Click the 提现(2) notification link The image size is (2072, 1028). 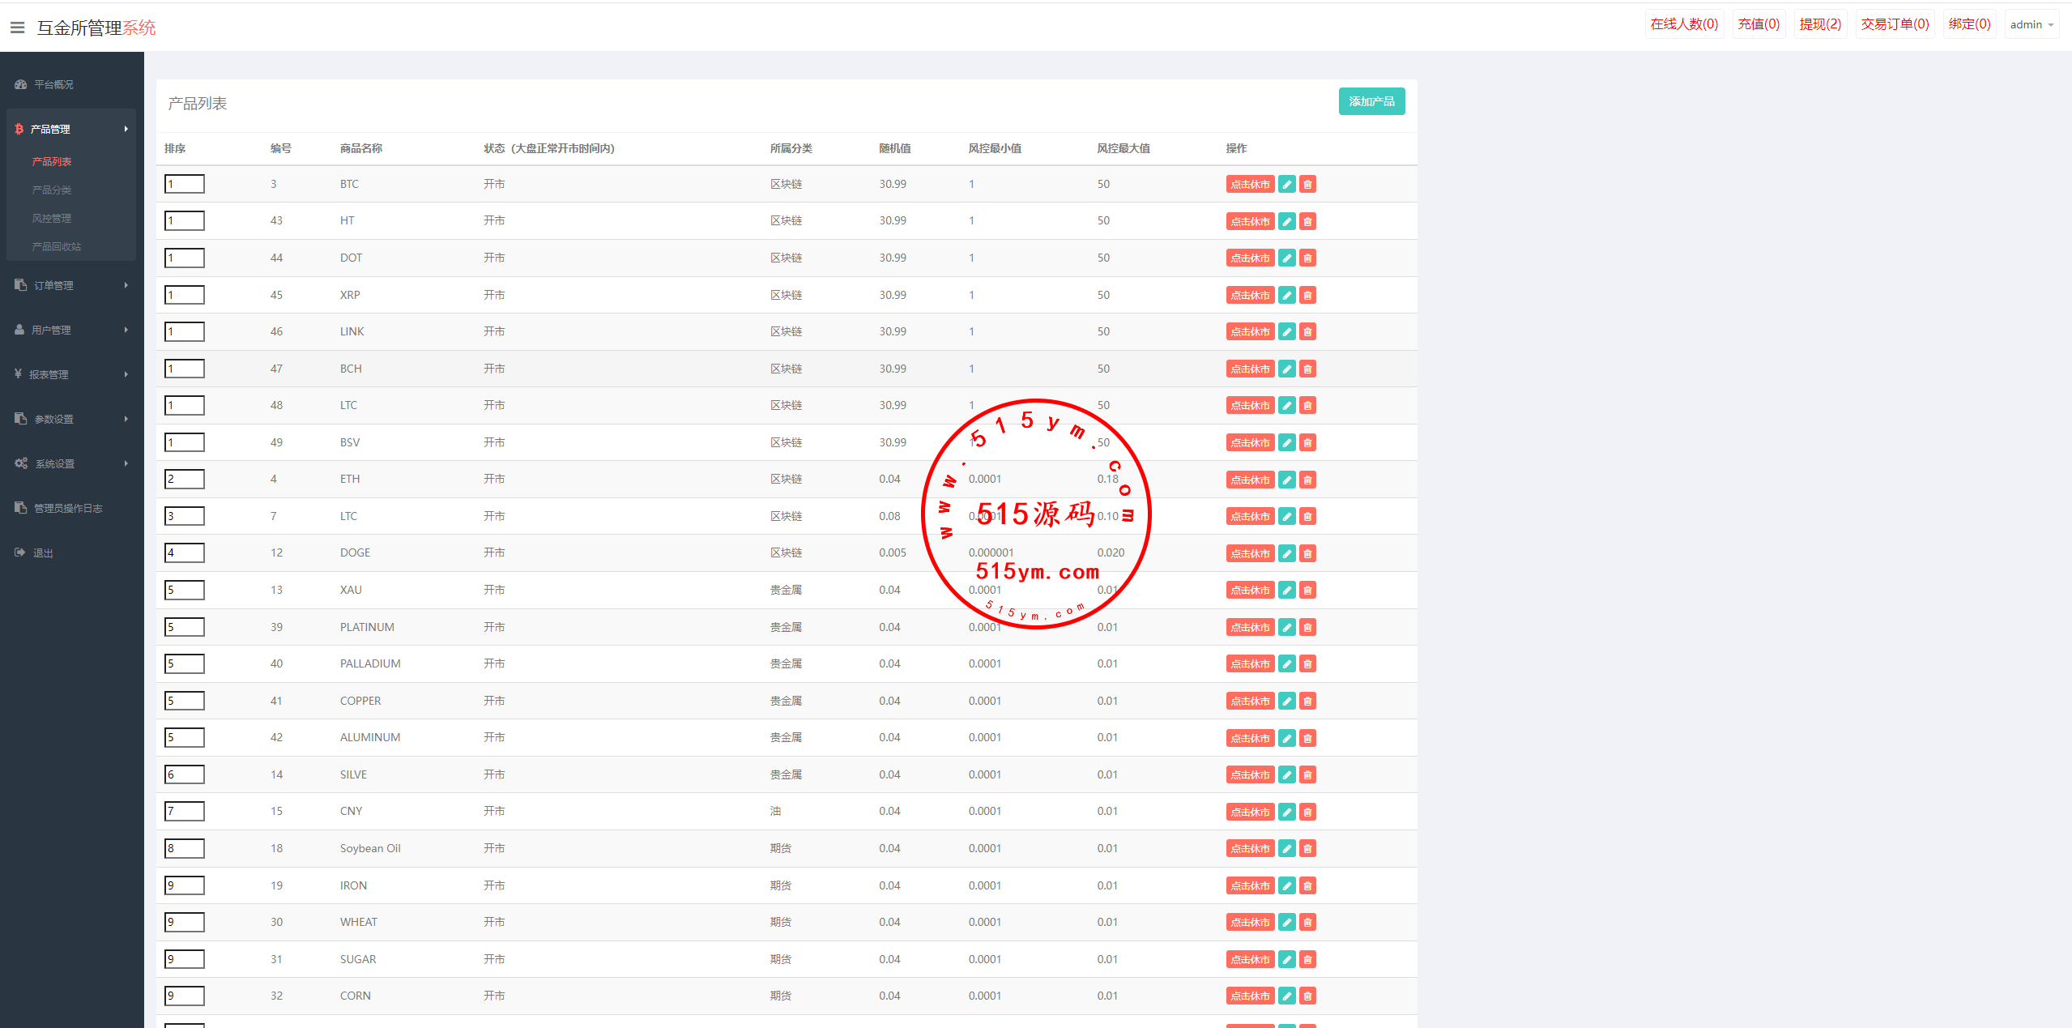1819,24
